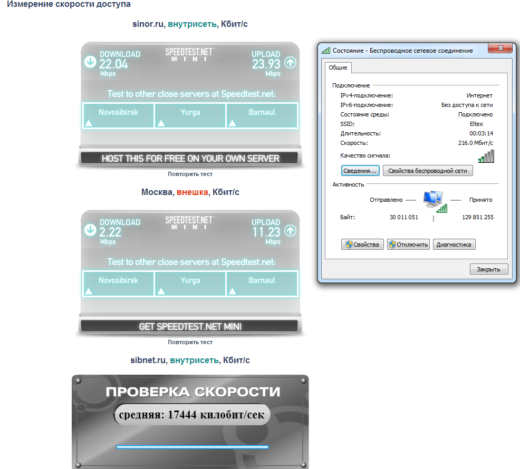Click the Отключить button
The height and width of the screenshot is (469, 520).
(x=409, y=245)
